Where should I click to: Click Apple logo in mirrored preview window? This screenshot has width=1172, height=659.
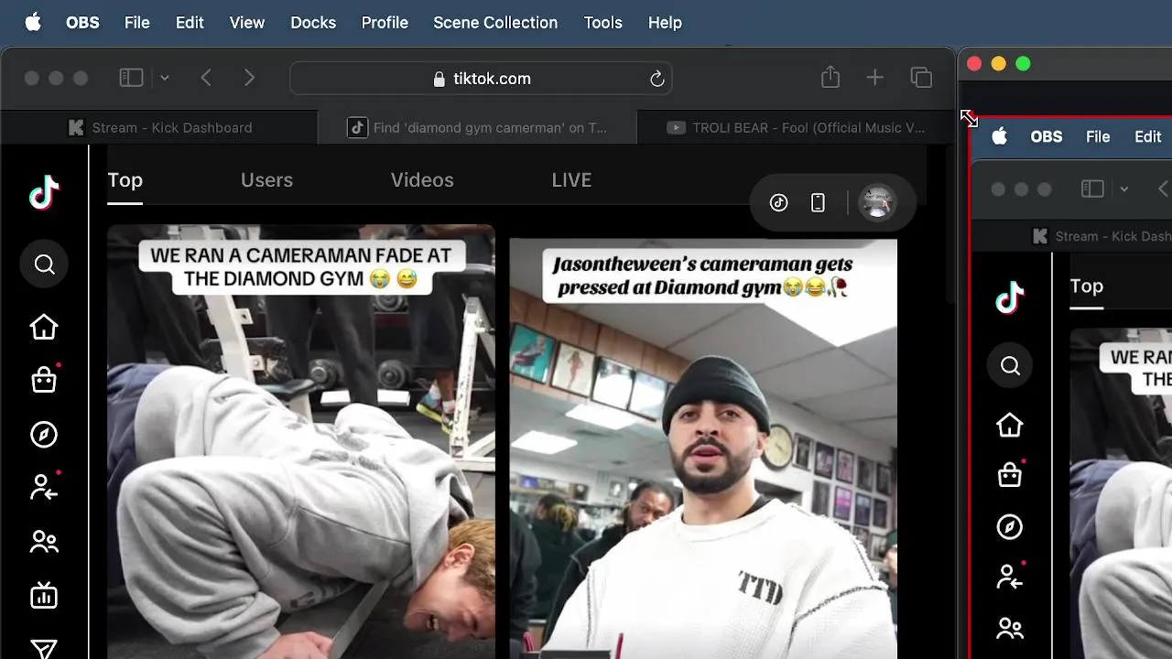(1000, 137)
